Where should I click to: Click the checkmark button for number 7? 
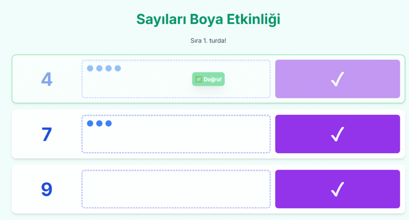pyautogui.click(x=338, y=134)
